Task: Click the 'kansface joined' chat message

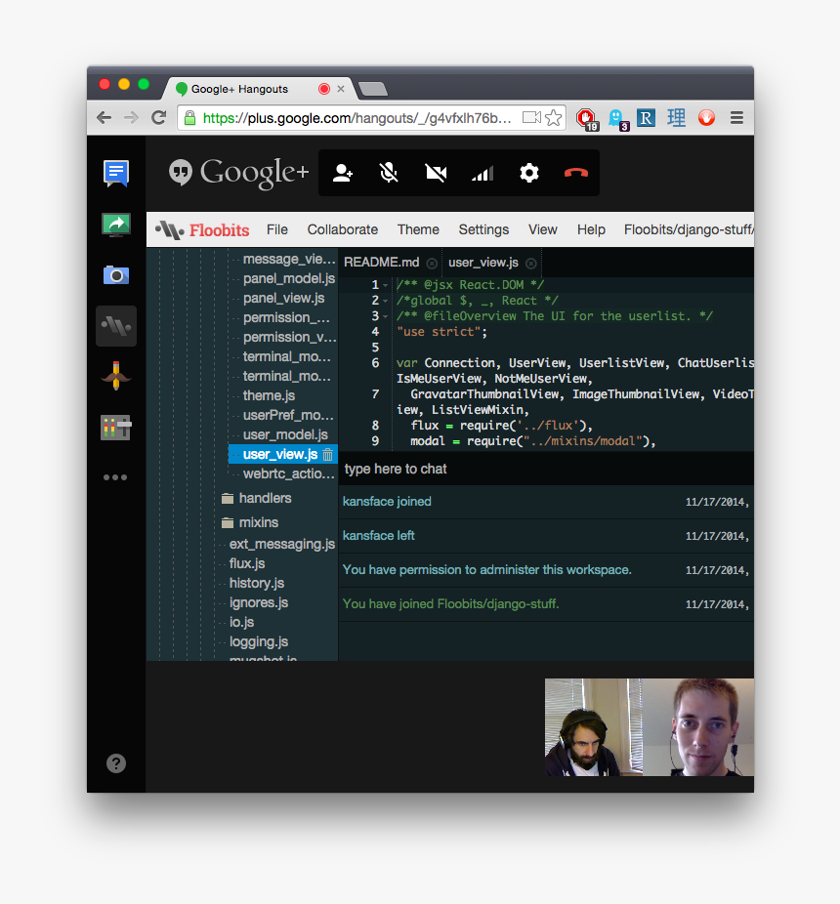Action: (x=387, y=502)
